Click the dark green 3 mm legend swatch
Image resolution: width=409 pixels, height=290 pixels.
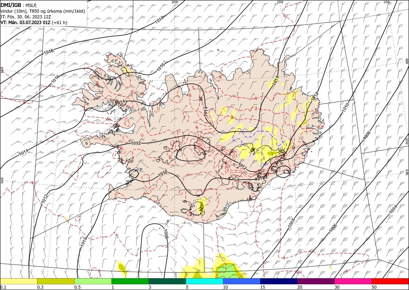[x=167, y=281]
